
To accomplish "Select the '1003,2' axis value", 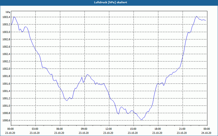I will (x=6, y=24).
